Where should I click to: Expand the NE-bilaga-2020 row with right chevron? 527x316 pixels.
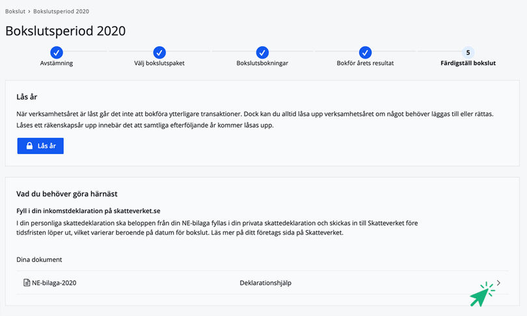[x=498, y=283]
